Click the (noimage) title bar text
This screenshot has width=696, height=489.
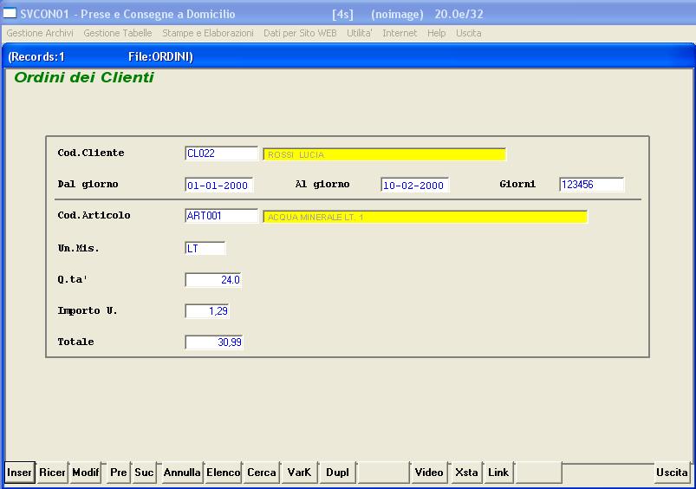(x=397, y=14)
